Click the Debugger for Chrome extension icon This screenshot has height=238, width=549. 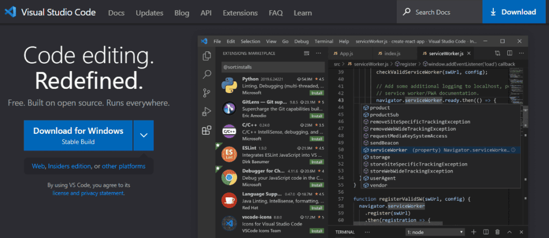[x=229, y=177]
